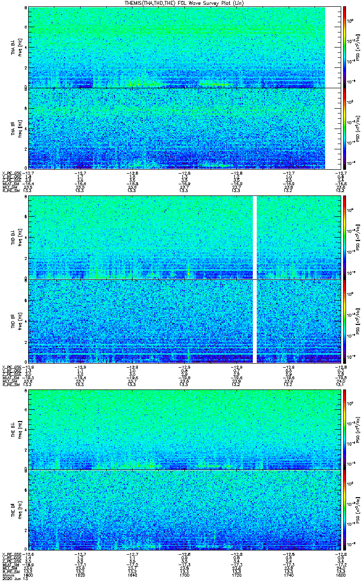Click the THA B-perpendicular freq [Hz] axis label

point(19,47)
